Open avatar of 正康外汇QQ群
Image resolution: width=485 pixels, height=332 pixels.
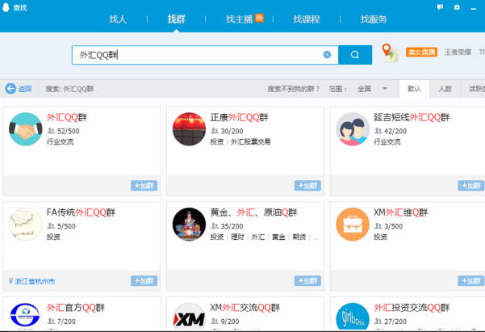click(189, 128)
